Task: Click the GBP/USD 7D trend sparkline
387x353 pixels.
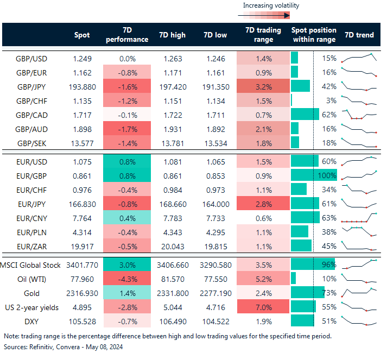Action: click(x=359, y=58)
